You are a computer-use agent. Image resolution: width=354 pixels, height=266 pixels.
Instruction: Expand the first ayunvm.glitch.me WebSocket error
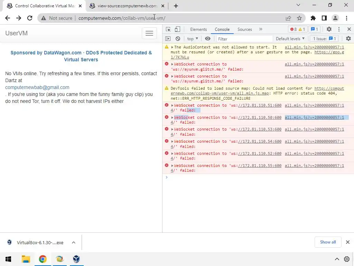click(172, 64)
